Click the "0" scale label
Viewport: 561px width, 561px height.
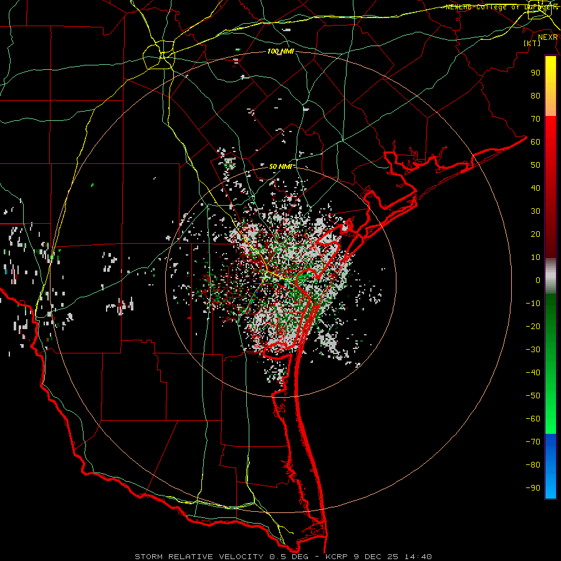click(x=538, y=280)
